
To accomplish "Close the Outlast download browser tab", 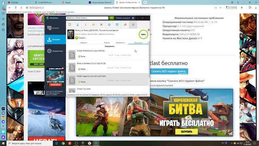I will 139,2.
